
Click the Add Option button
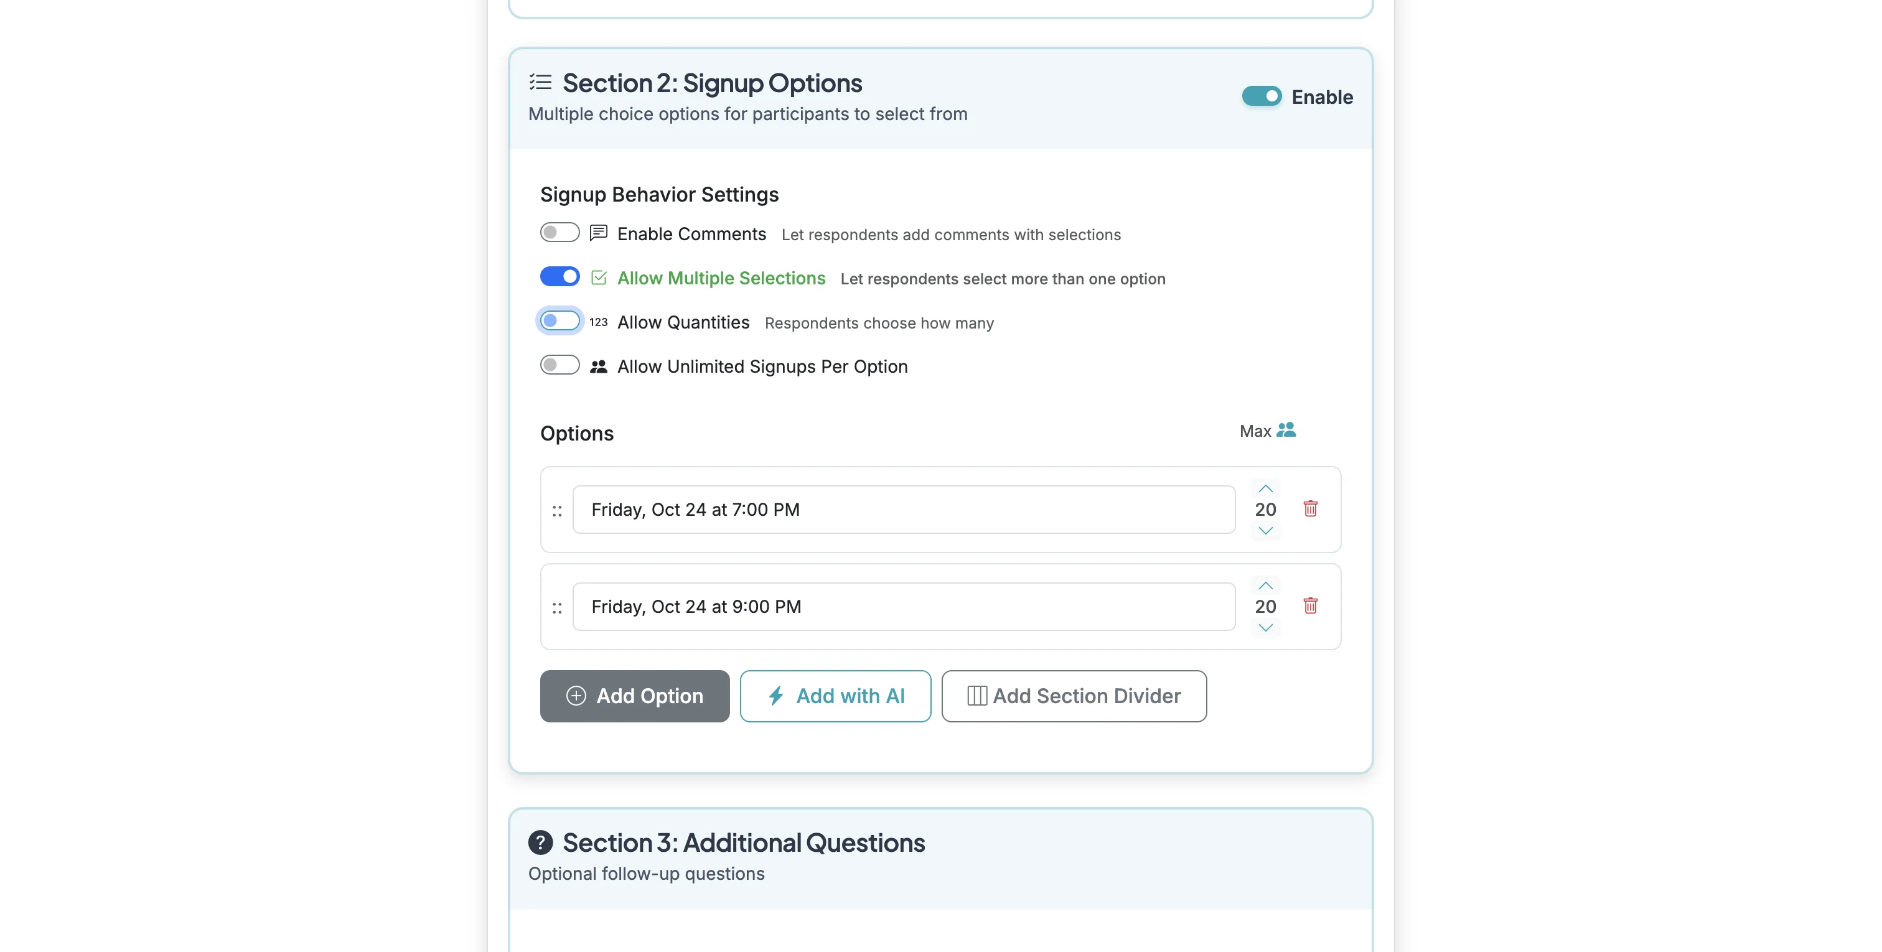click(634, 696)
